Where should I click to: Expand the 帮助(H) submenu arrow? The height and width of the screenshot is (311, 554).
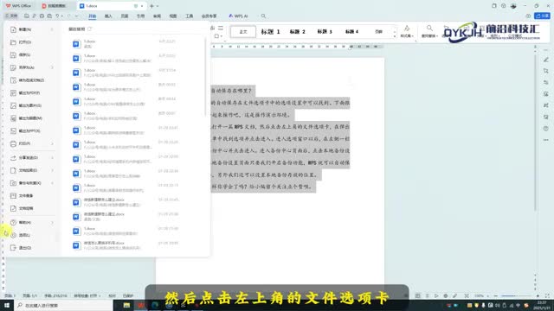coord(52,223)
